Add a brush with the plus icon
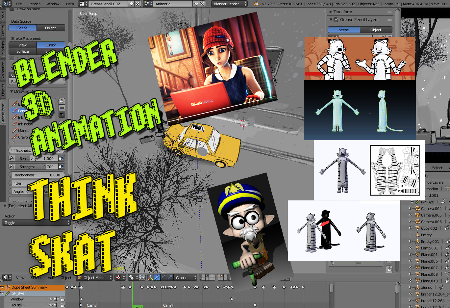Screen dimensions: 450x308 coord(62,101)
